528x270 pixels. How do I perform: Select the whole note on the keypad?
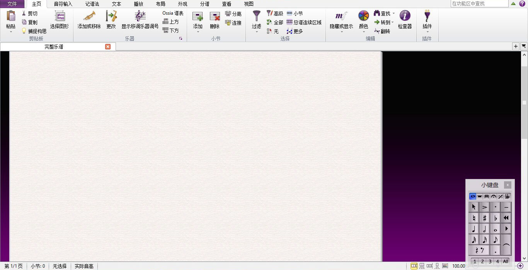[496, 229]
